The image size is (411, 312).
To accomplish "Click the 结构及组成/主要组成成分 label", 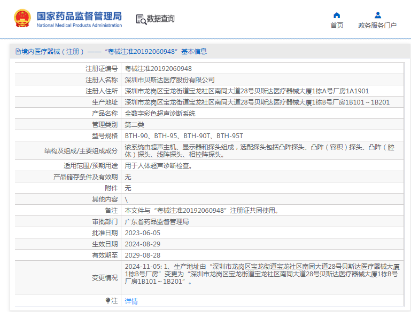I will [81, 151].
